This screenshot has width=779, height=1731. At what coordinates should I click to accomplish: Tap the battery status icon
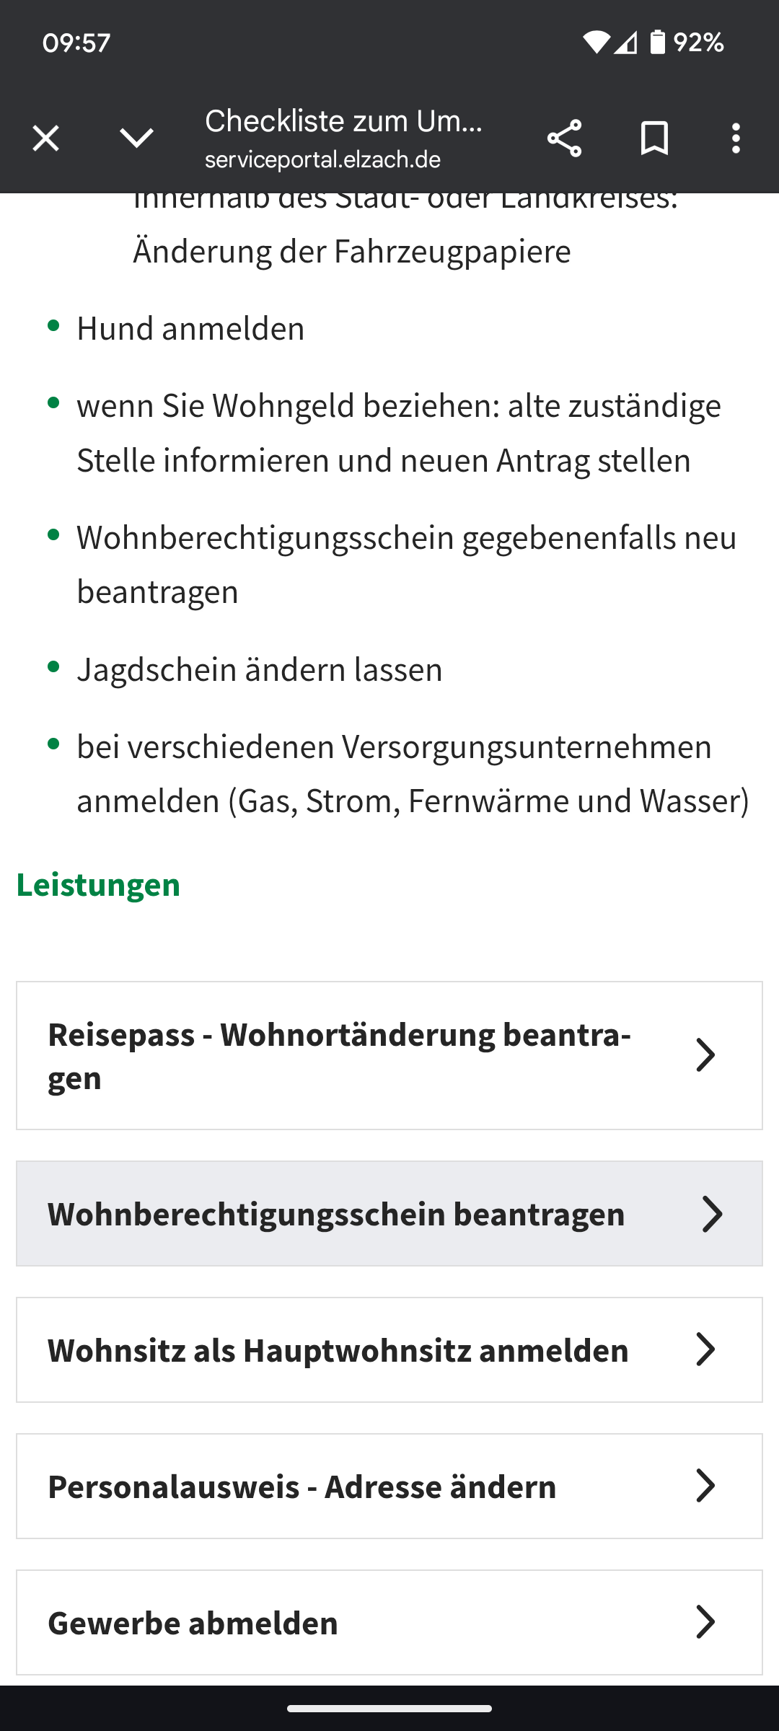click(657, 43)
